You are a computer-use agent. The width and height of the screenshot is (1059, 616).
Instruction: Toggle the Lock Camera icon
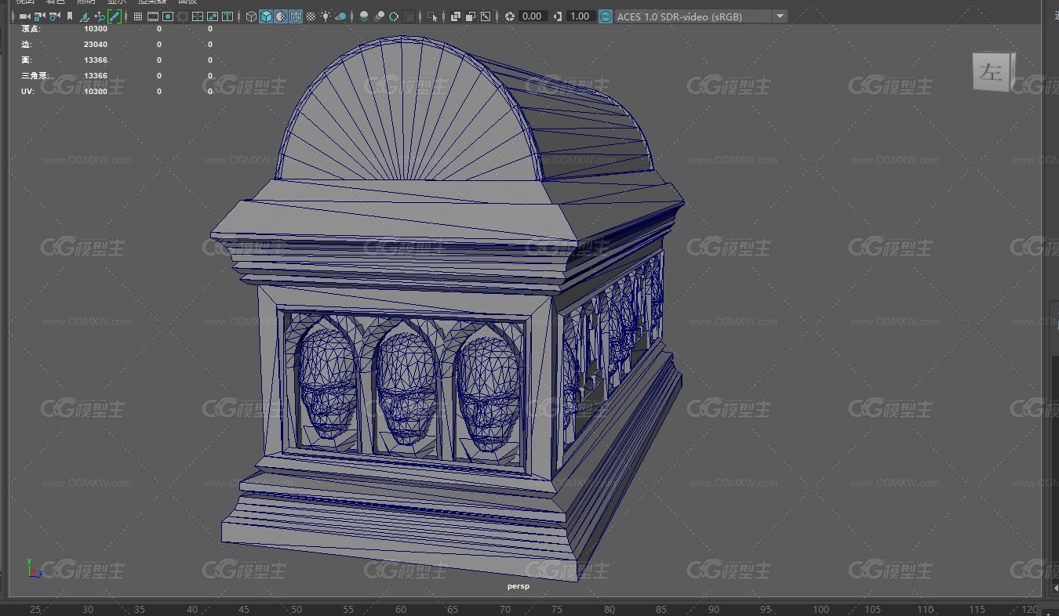click(x=39, y=16)
